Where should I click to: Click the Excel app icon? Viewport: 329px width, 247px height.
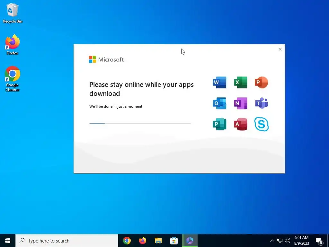click(x=240, y=82)
